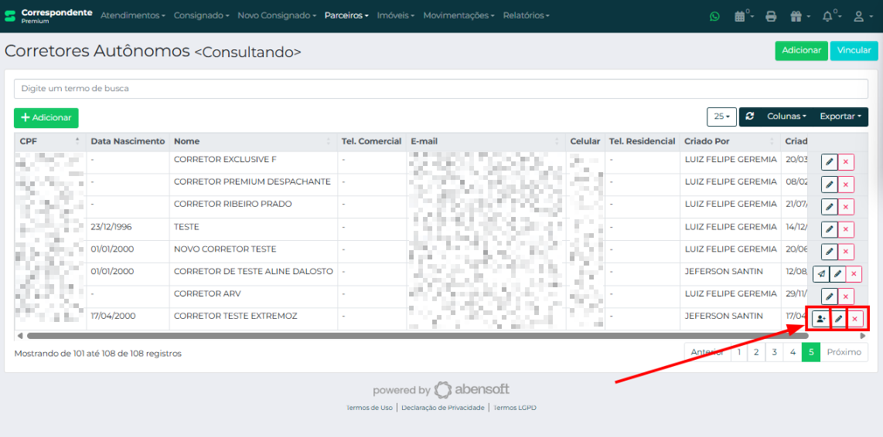This screenshot has width=883, height=437.
Task: Edit the CORRETOR EXCLUSIVE F row
Action: 829,162
